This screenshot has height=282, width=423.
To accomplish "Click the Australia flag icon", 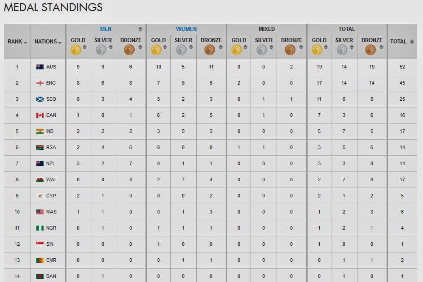I will click(40, 67).
